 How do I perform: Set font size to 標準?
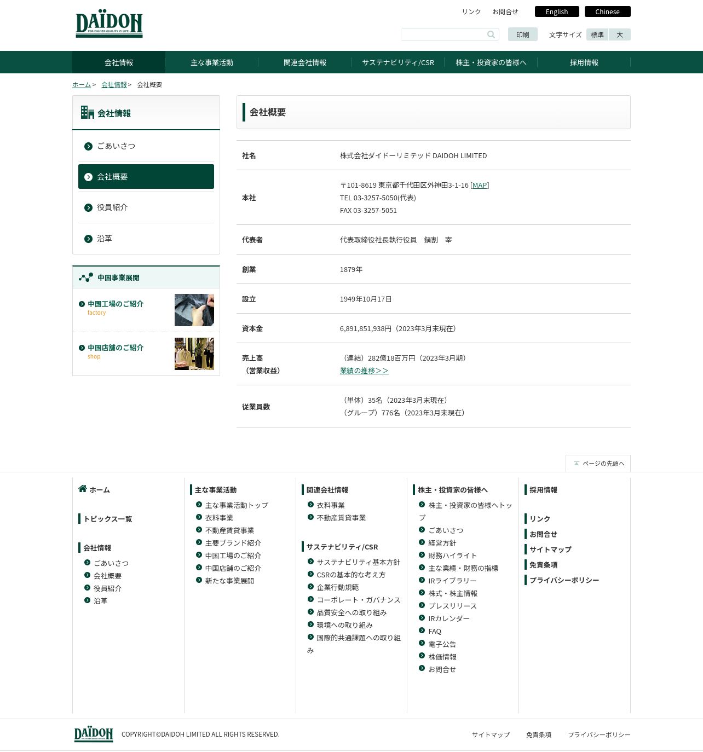tap(597, 34)
